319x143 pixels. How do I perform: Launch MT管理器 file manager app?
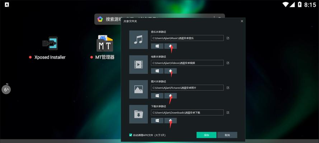[105, 44]
